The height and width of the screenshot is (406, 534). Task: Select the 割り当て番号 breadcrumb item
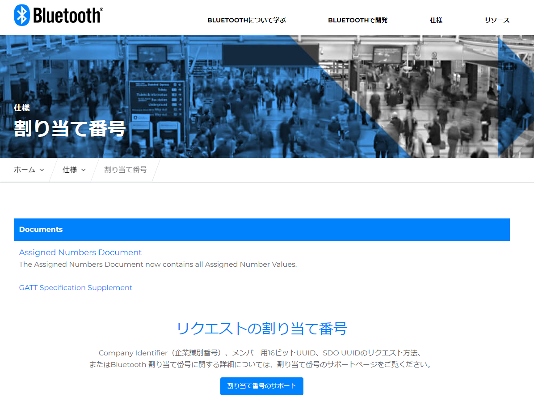tap(125, 170)
